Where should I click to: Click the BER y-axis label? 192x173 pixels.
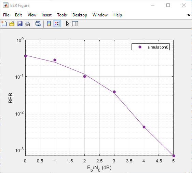click(x=11, y=98)
